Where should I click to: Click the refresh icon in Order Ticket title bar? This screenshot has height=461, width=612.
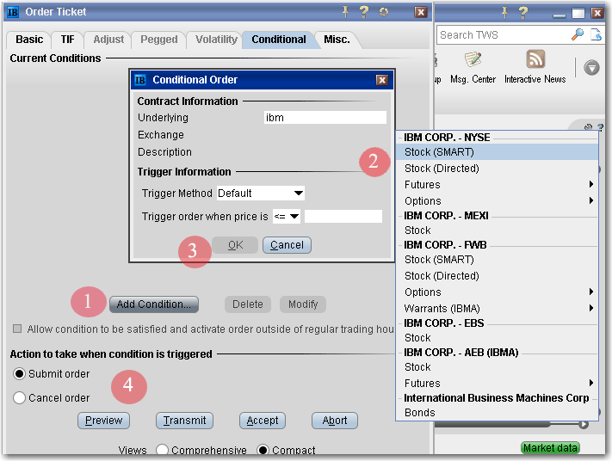pyautogui.click(x=384, y=13)
